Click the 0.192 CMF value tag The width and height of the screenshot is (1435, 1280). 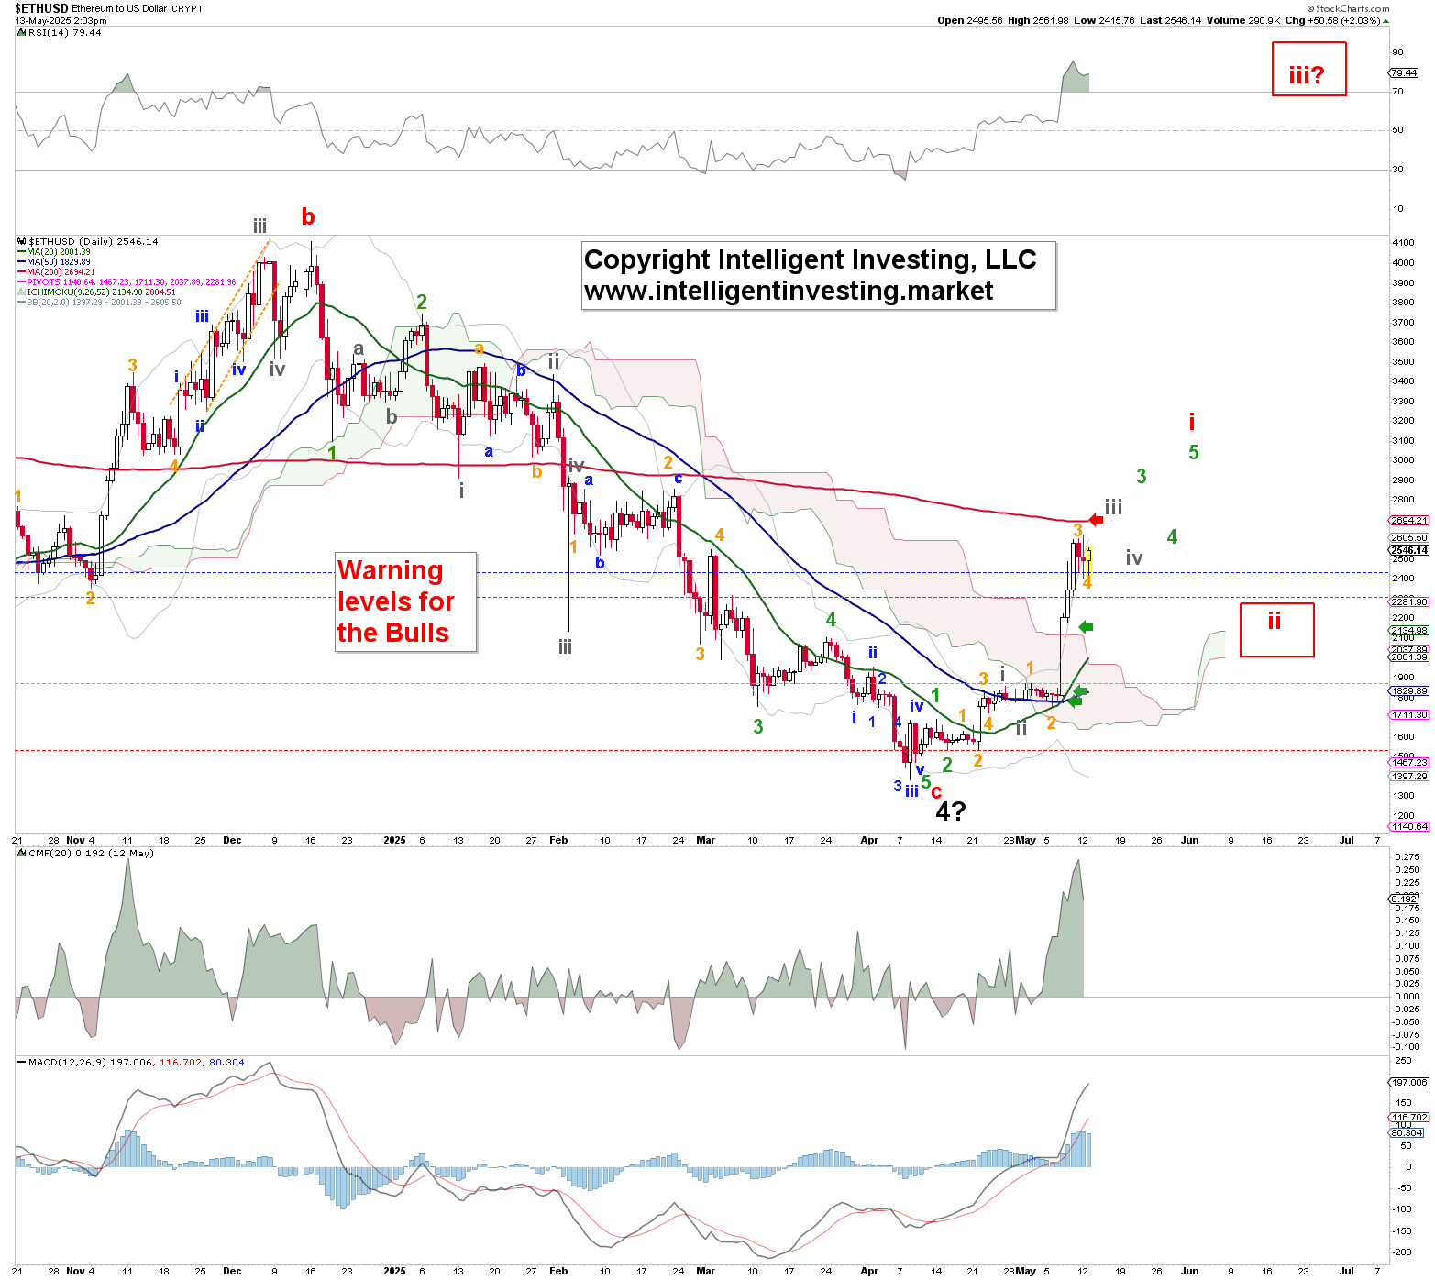pyautogui.click(x=1405, y=899)
